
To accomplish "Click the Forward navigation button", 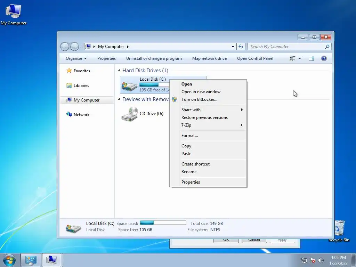I will point(74,47).
